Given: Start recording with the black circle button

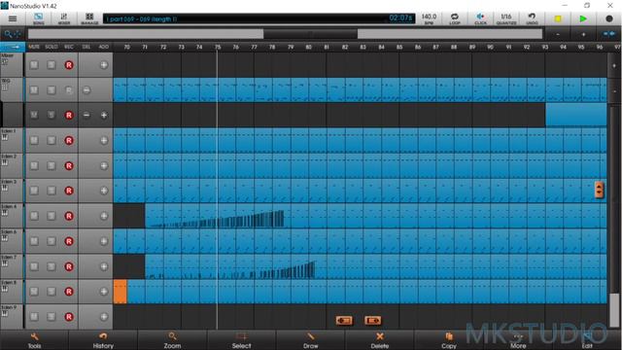Looking at the screenshot, I should click(x=609, y=18).
